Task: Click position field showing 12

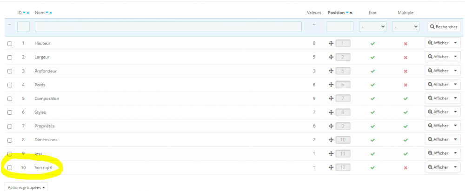Action: 343,168
